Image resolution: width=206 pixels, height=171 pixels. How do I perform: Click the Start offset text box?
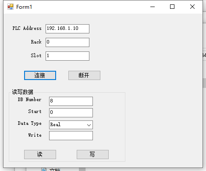pyautogui.click(x=71, y=113)
